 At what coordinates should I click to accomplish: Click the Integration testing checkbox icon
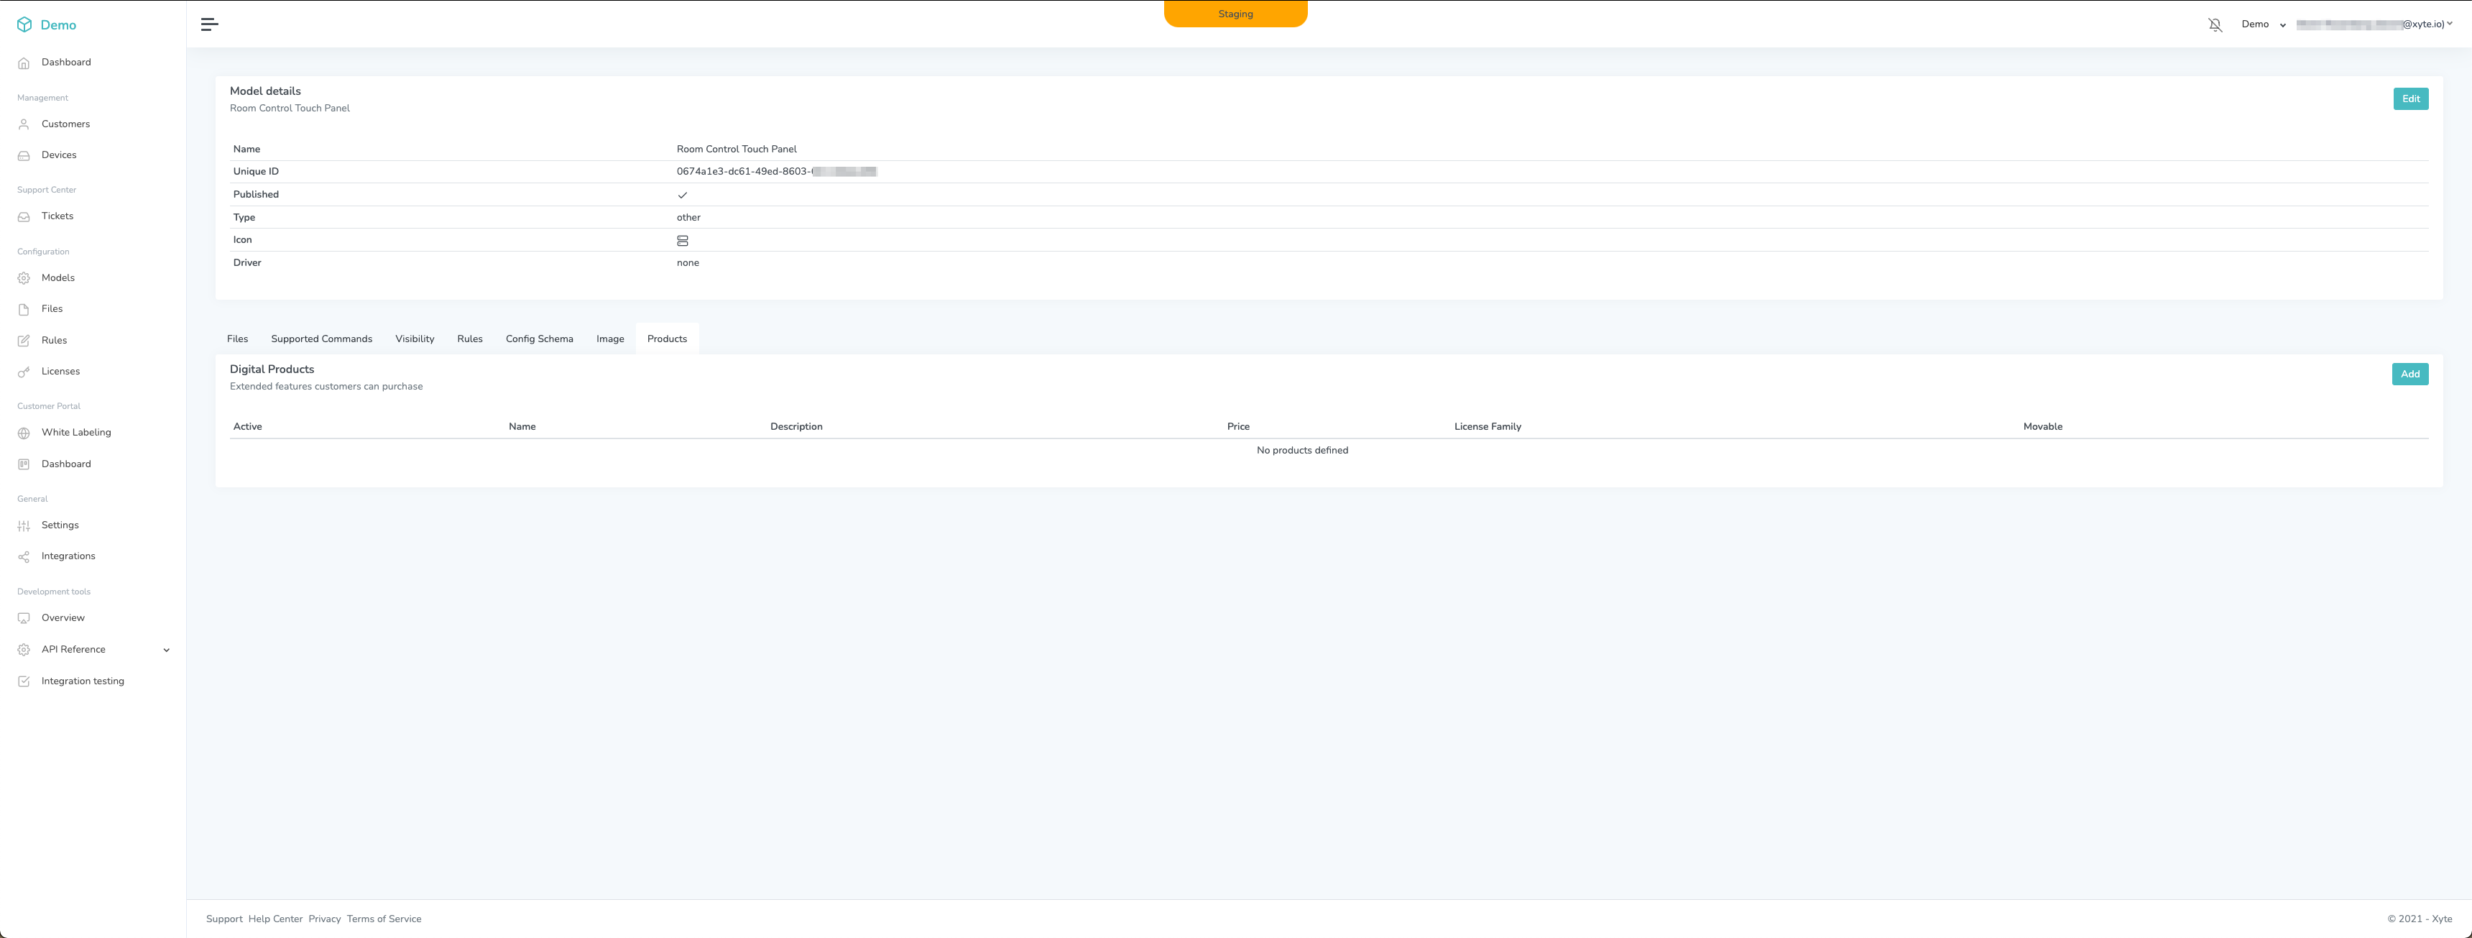pyautogui.click(x=24, y=681)
